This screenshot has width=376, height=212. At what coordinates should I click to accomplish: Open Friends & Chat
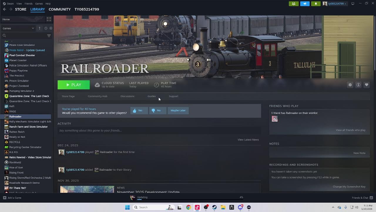coord(362,198)
